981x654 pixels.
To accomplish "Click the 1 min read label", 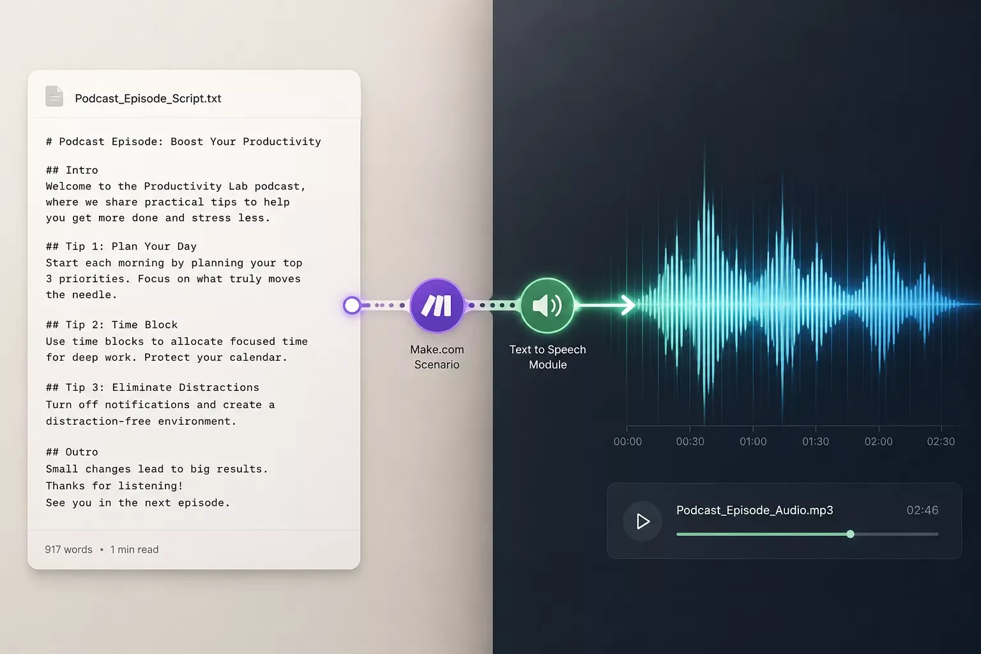I will [134, 549].
